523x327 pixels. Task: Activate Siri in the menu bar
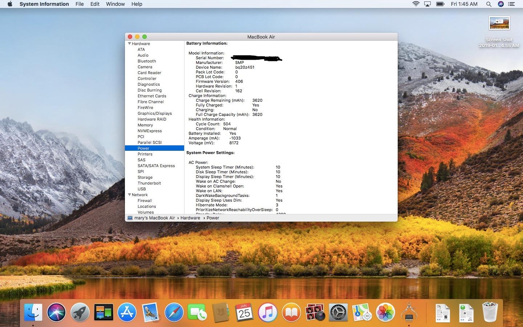[500, 4]
